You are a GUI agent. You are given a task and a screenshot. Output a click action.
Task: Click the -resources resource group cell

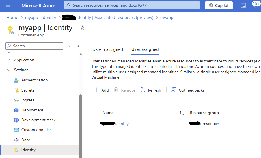(204, 124)
